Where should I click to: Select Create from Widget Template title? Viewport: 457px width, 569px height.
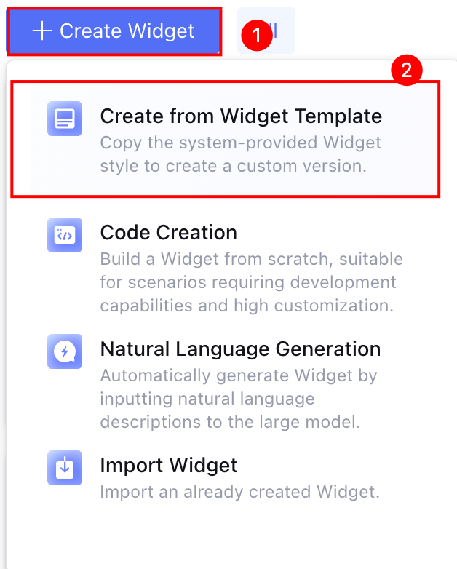click(x=240, y=116)
